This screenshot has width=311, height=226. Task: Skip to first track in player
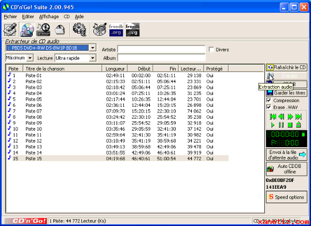coord(273,117)
